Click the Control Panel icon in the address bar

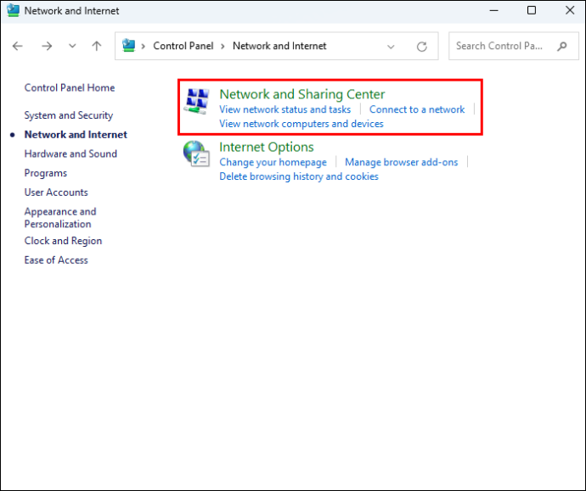point(128,46)
